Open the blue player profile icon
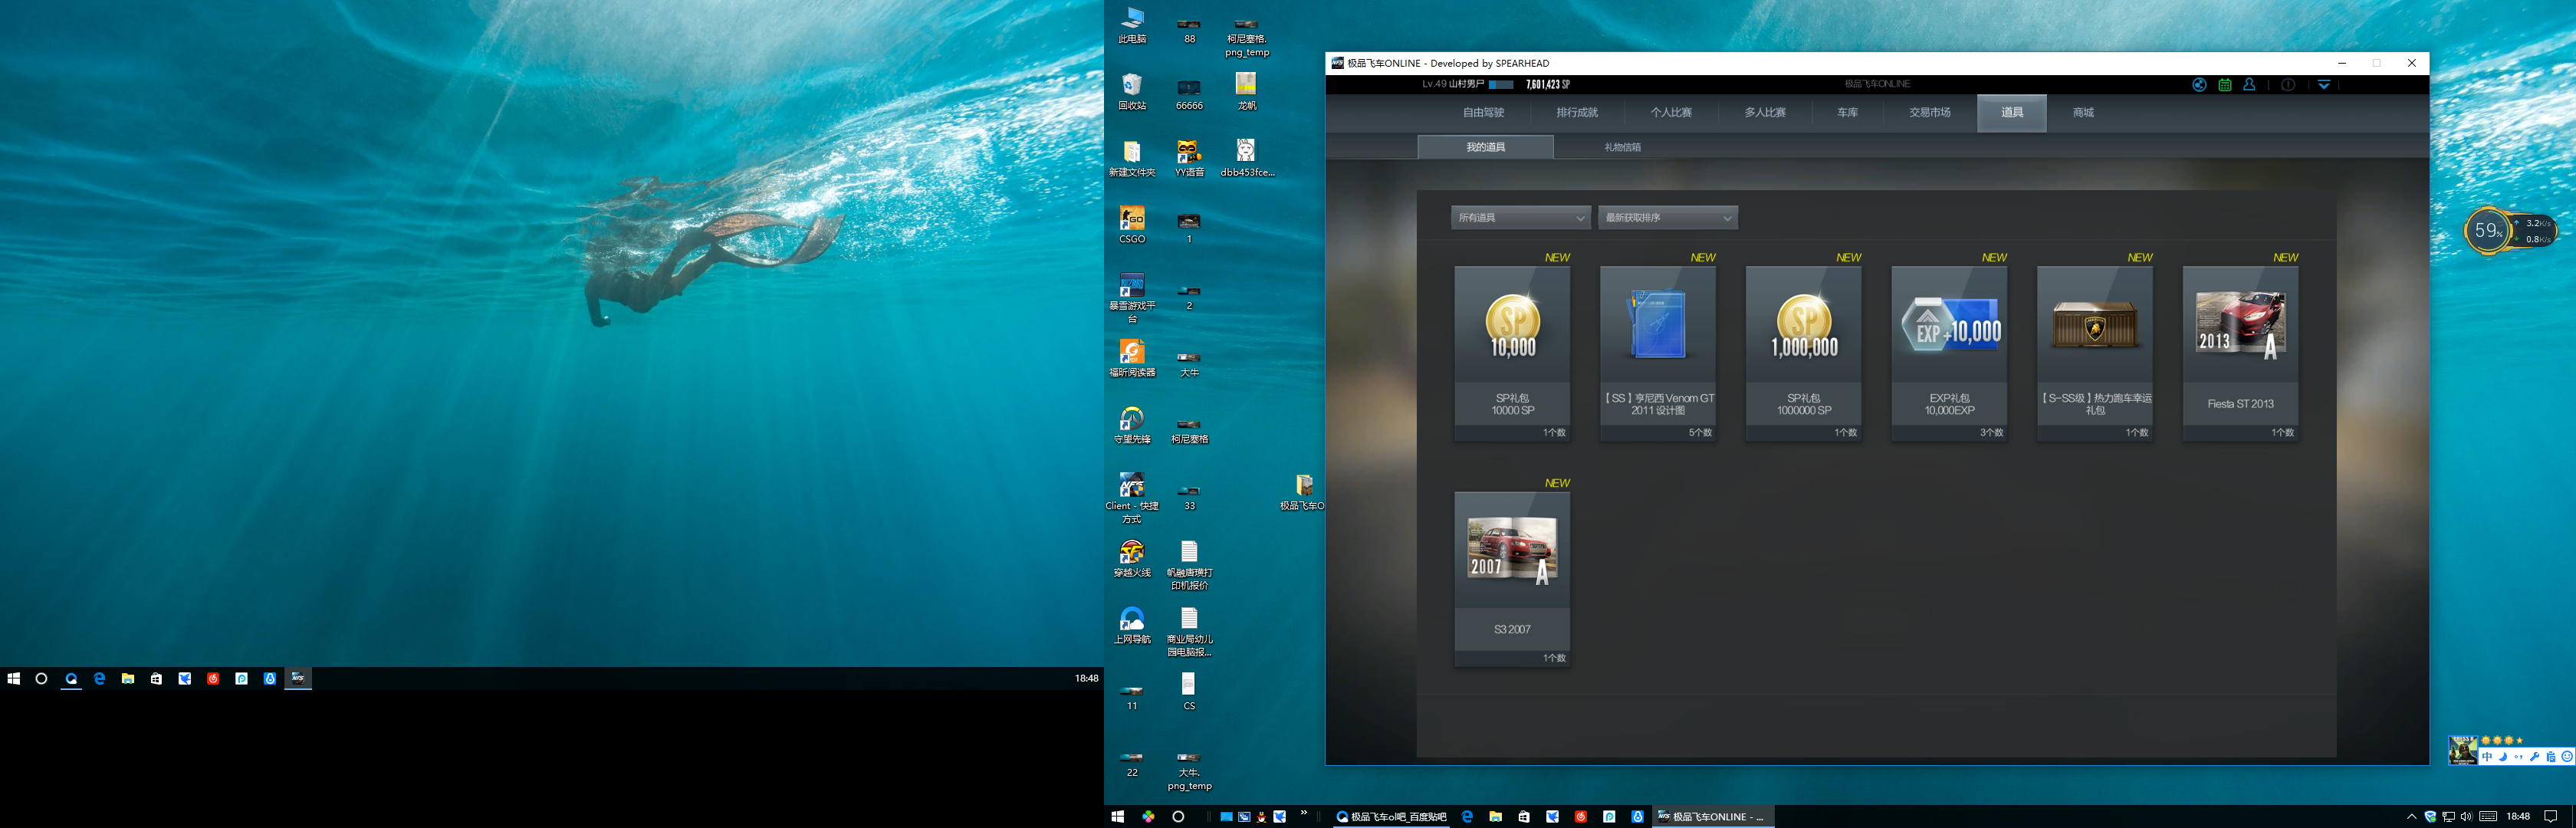Screen dimensions: 2576x828 [x=2249, y=85]
